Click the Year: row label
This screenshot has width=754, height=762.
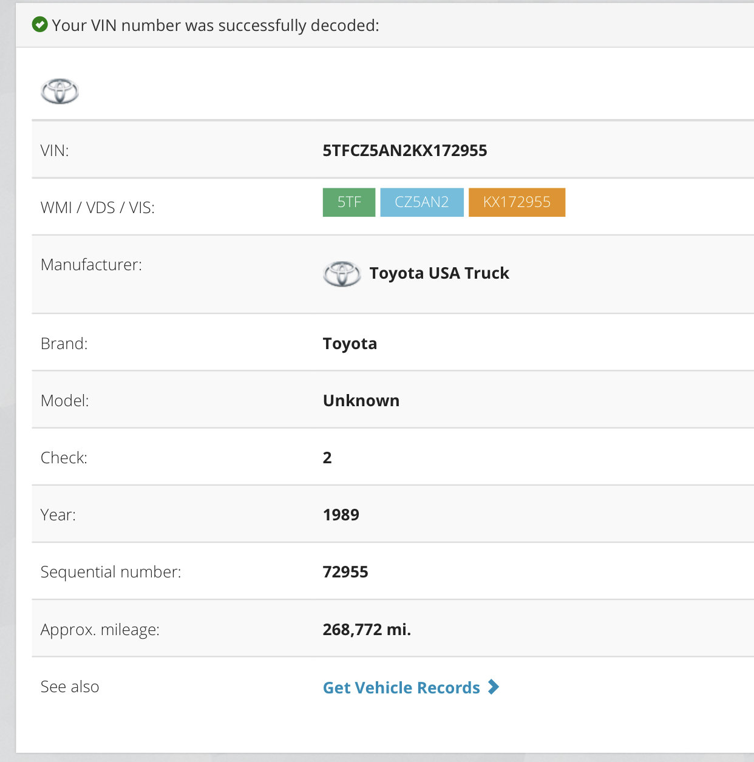coord(58,515)
